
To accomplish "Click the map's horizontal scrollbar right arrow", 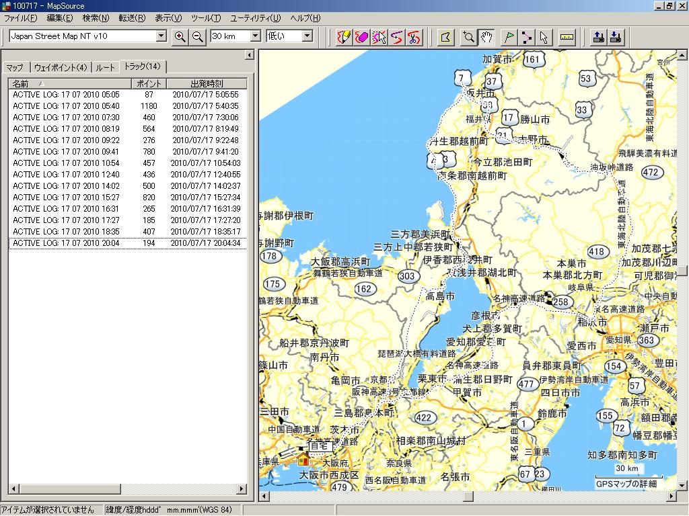I will [671, 497].
